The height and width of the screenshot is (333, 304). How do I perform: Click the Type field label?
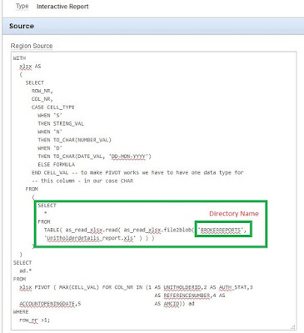[x=22, y=7]
